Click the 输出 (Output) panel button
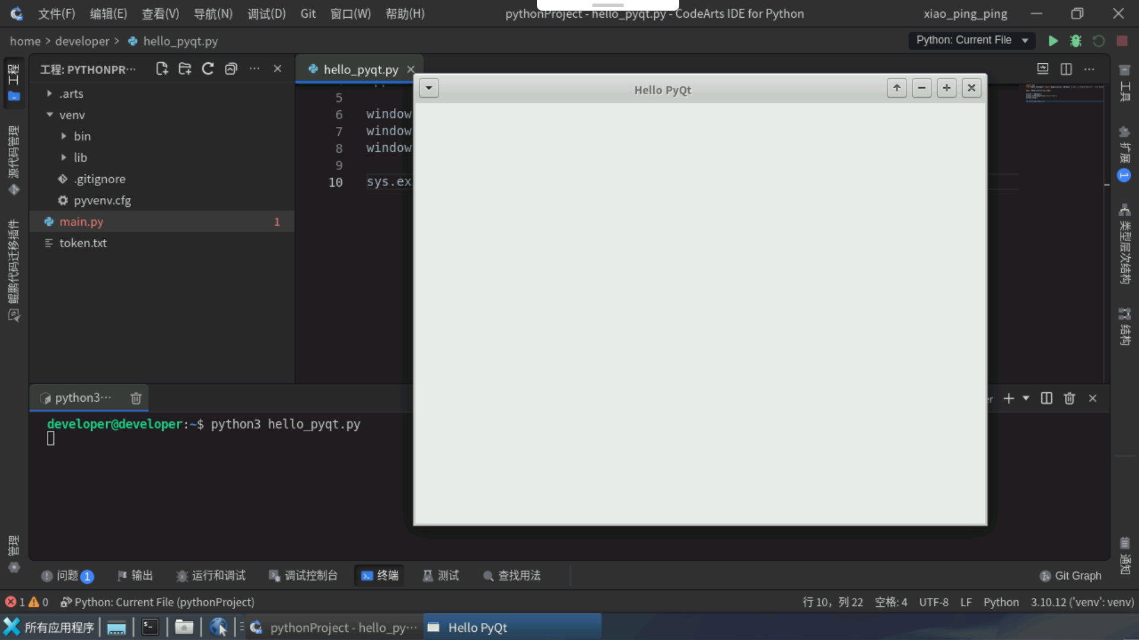The width and height of the screenshot is (1139, 640). pyautogui.click(x=135, y=575)
